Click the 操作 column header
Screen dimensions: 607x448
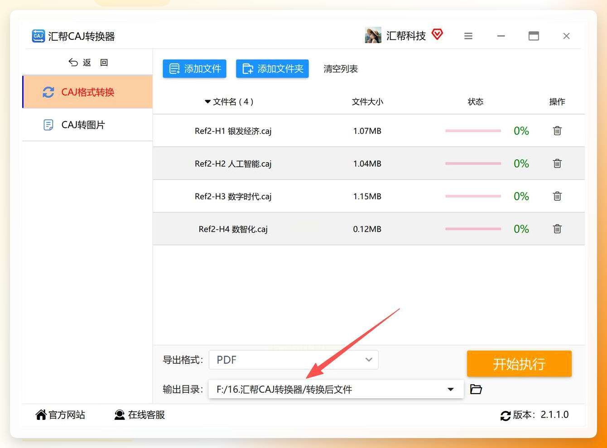(557, 101)
